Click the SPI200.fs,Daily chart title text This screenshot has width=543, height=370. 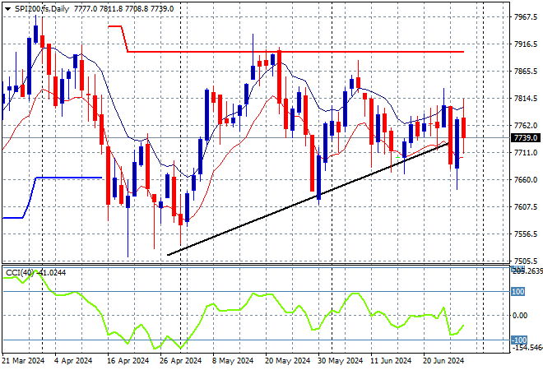tap(42, 9)
